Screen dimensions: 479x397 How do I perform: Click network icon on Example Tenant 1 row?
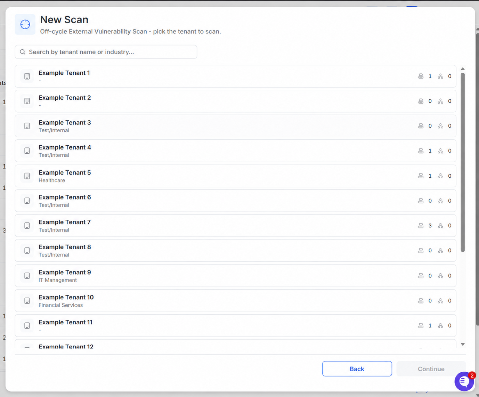pos(440,76)
